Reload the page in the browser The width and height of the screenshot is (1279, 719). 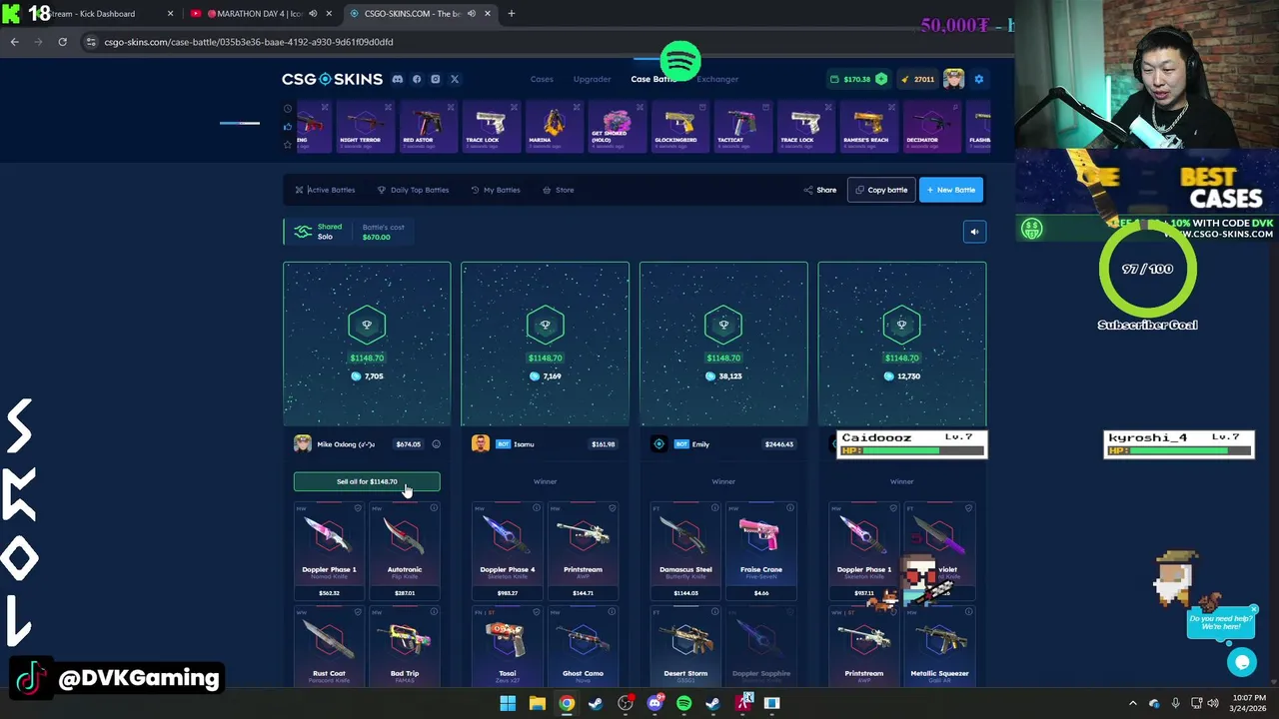pyautogui.click(x=62, y=42)
